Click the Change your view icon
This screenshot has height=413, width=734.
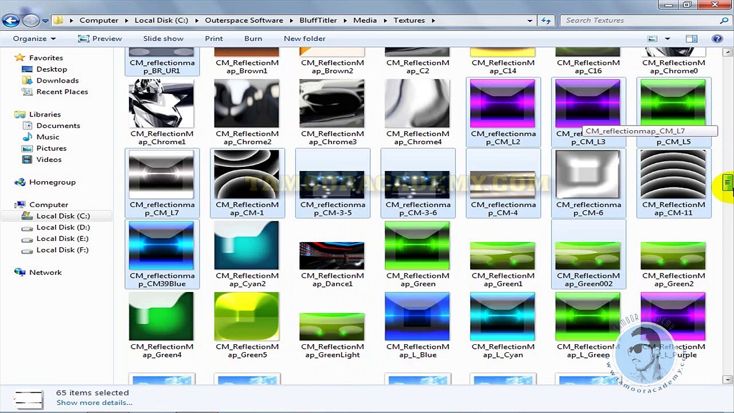tap(653, 38)
